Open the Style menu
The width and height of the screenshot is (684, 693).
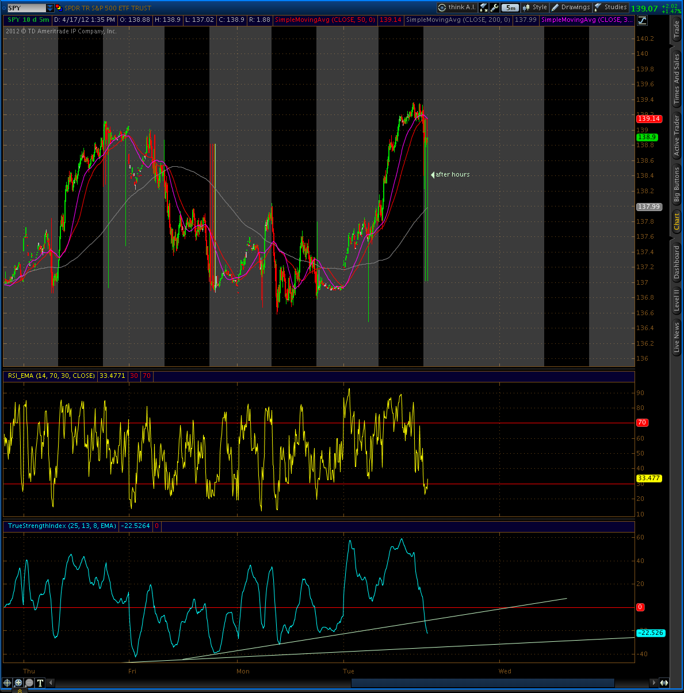(534, 7)
